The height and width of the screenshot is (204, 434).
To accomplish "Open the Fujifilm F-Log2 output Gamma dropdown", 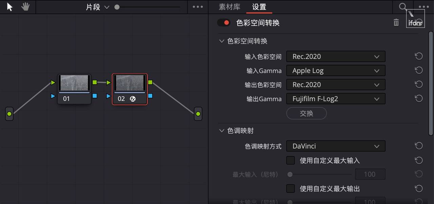I will (336, 99).
